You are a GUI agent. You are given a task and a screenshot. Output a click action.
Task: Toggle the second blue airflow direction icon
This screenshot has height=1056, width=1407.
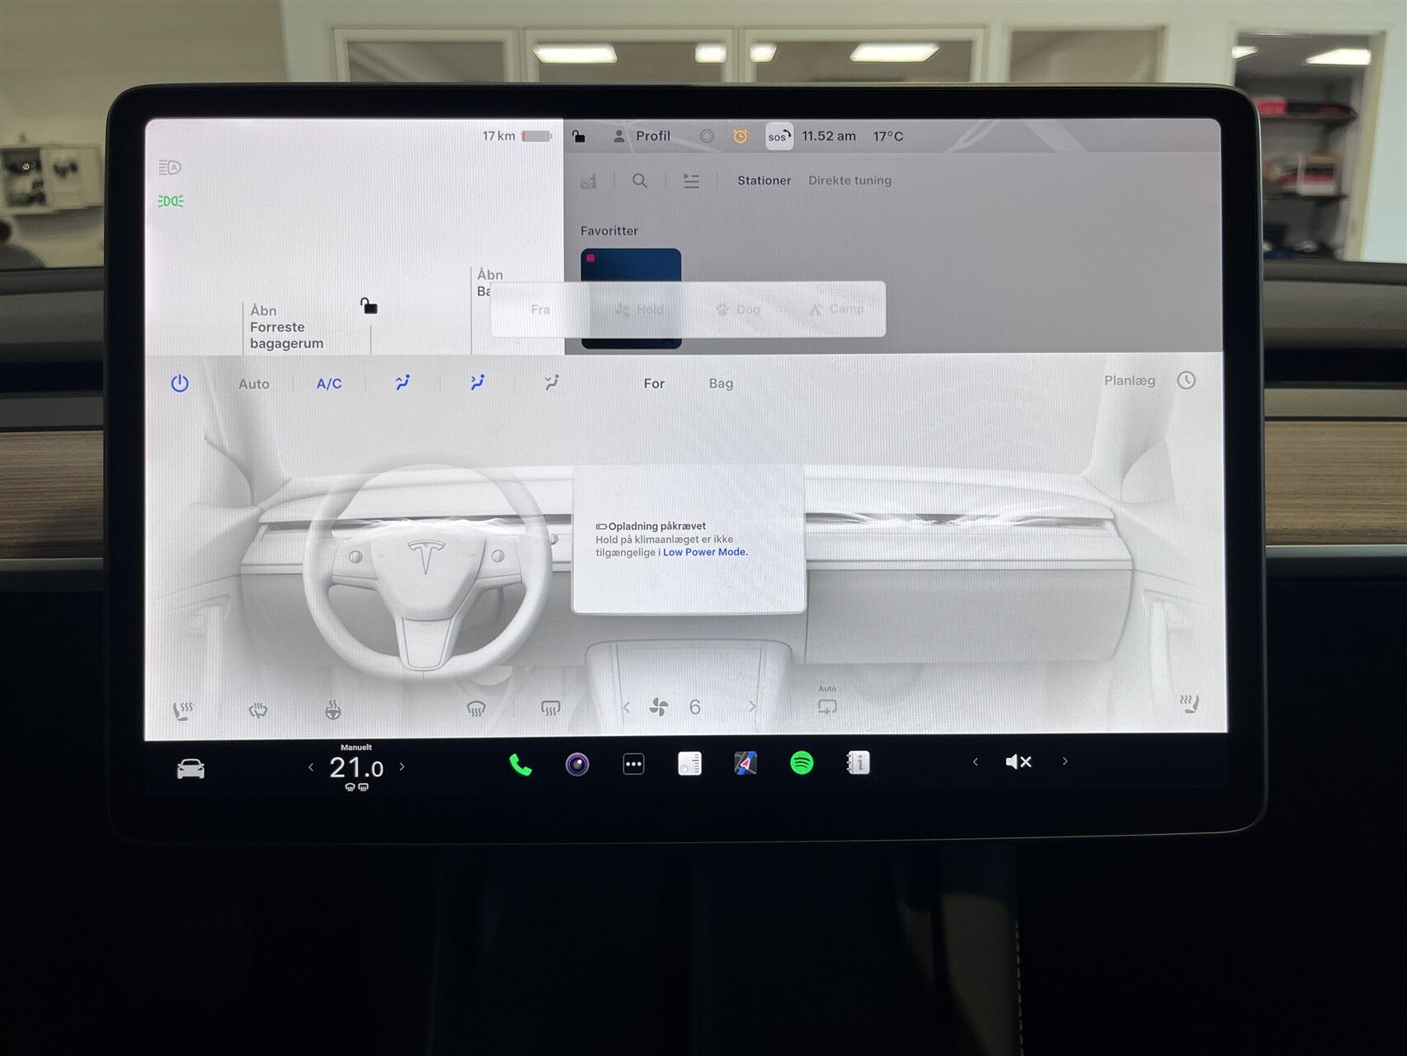[x=478, y=383]
